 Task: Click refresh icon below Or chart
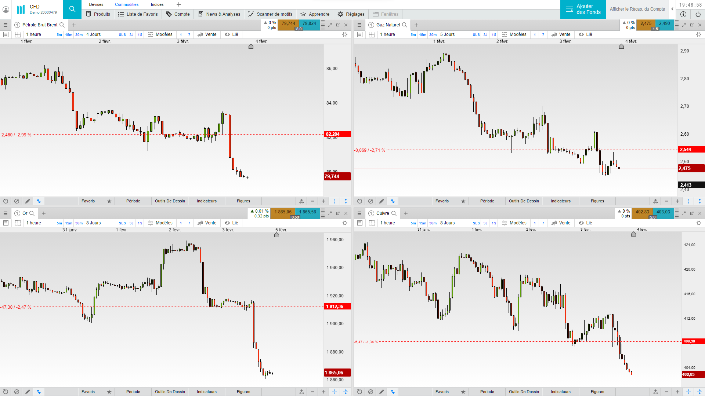click(x=6, y=392)
